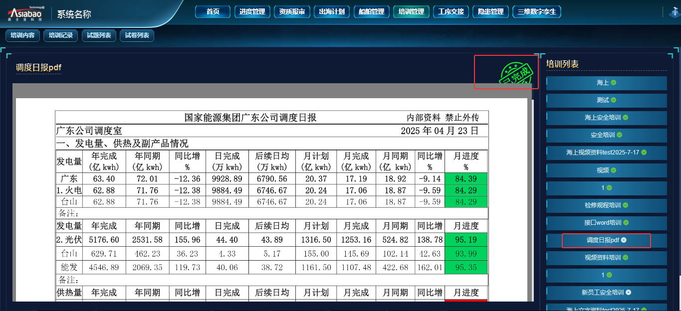The image size is (681, 311).
Task: Open 检修规程培训 training item
Action: [x=607, y=205]
